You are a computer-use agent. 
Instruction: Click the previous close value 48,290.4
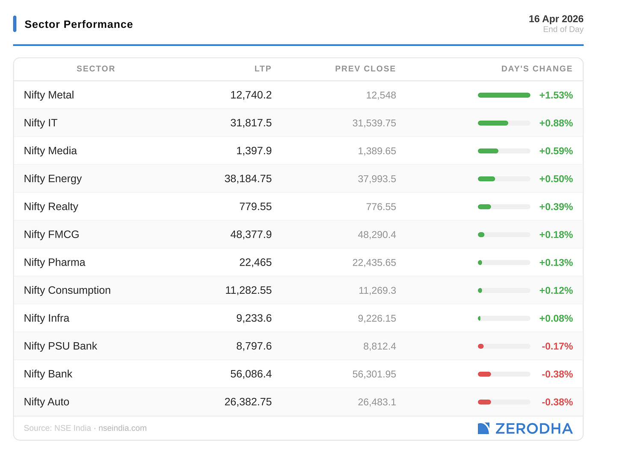[377, 234]
